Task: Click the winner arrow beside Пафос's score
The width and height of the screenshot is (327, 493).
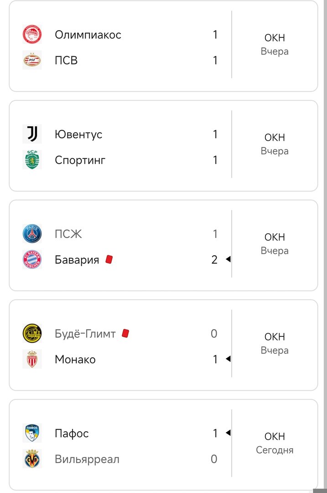Action: [x=228, y=433]
